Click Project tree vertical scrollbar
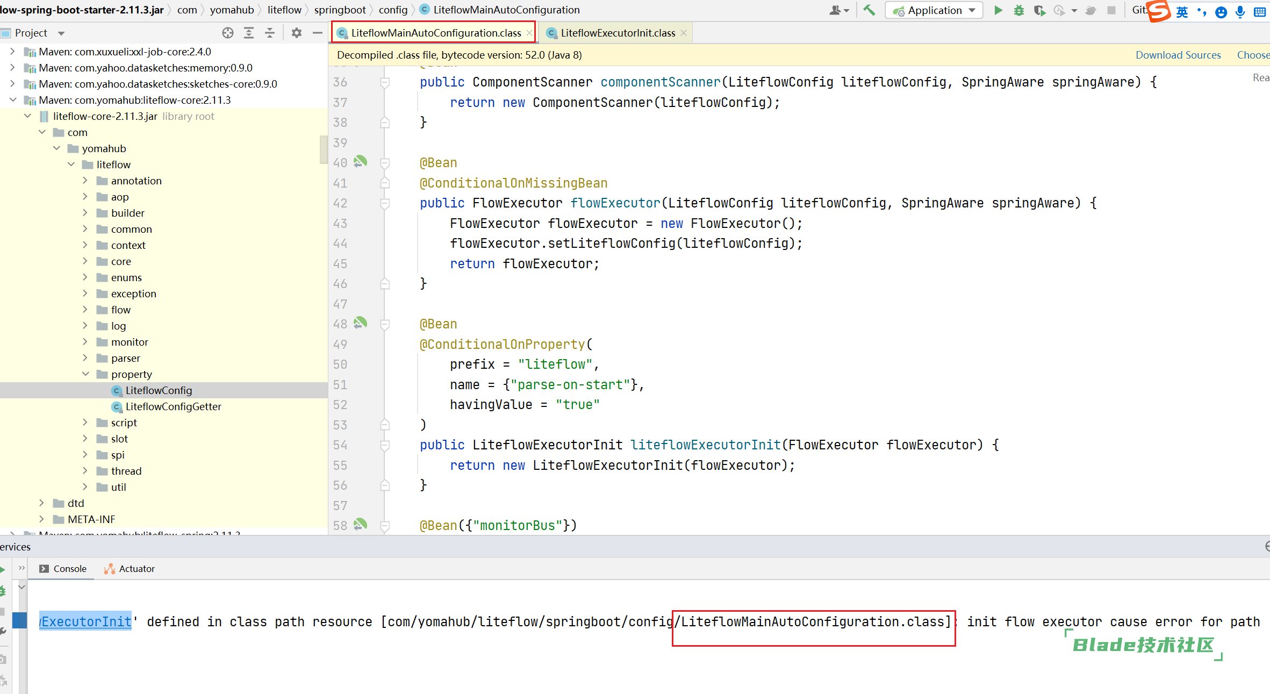 324,149
